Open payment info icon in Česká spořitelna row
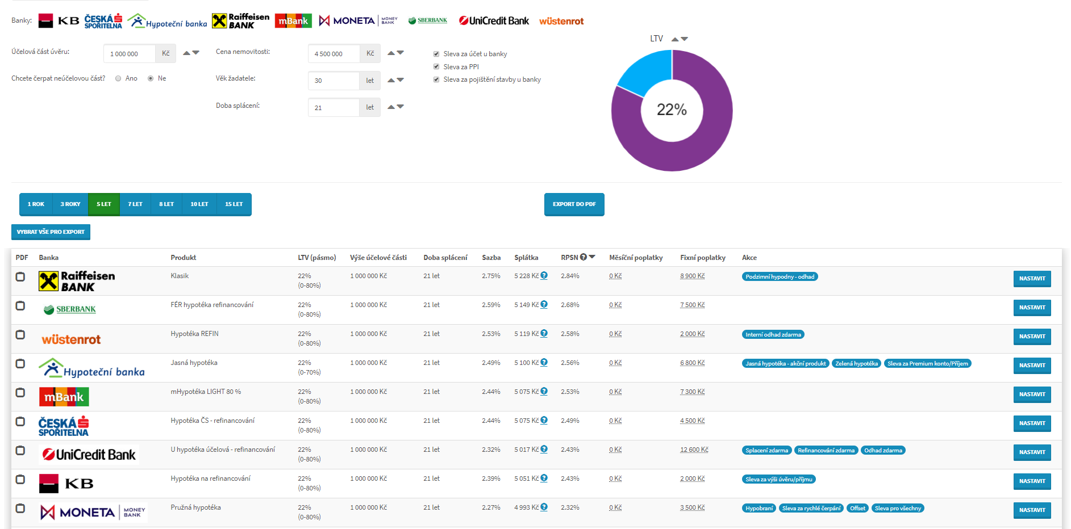Viewport: 1071px width, 529px height. point(544,420)
